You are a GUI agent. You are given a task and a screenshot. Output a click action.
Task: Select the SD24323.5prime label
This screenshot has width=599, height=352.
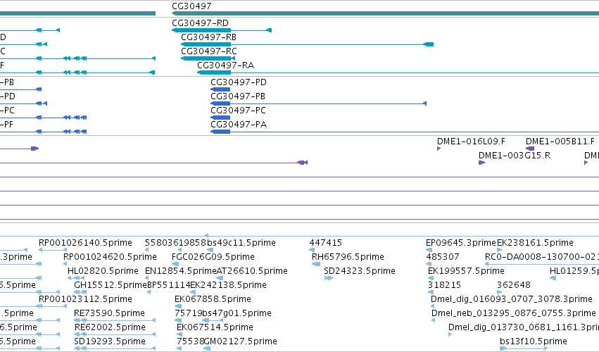click(360, 271)
